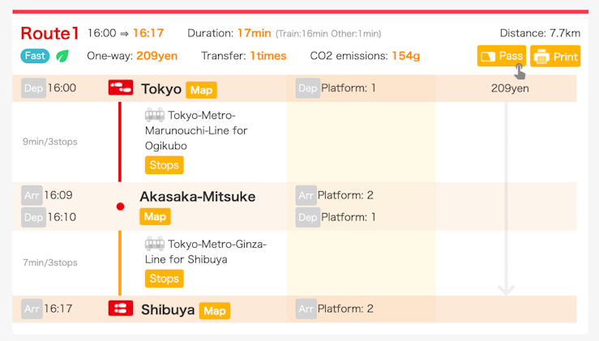
Task: Open Map for Shibuya station
Action: pyautogui.click(x=214, y=311)
